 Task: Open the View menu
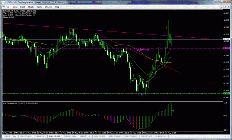pyautogui.click(x=14, y=7)
